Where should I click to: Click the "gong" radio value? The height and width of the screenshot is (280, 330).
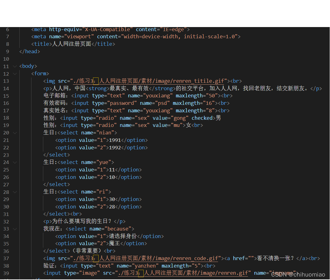click(x=179, y=118)
